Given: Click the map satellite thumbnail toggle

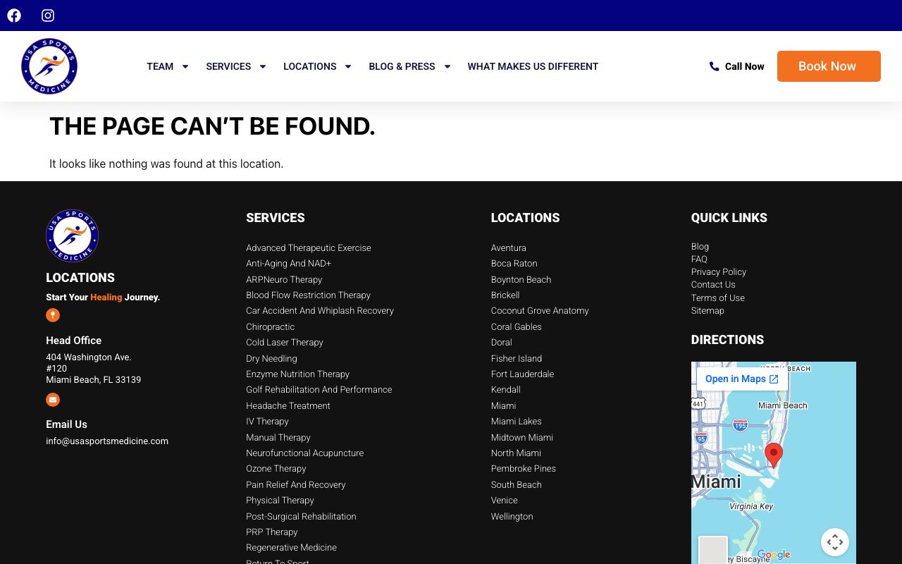Looking at the screenshot, I should pos(712,550).
